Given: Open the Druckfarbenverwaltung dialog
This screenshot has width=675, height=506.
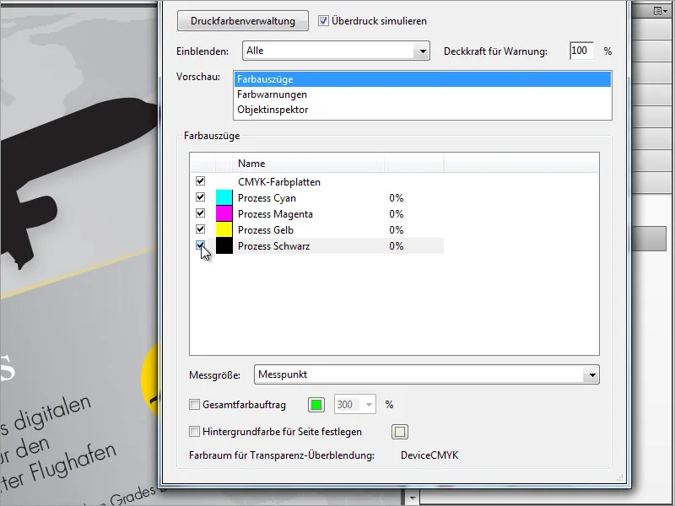Looking at the screenshot, I should (x=243, y=21).
